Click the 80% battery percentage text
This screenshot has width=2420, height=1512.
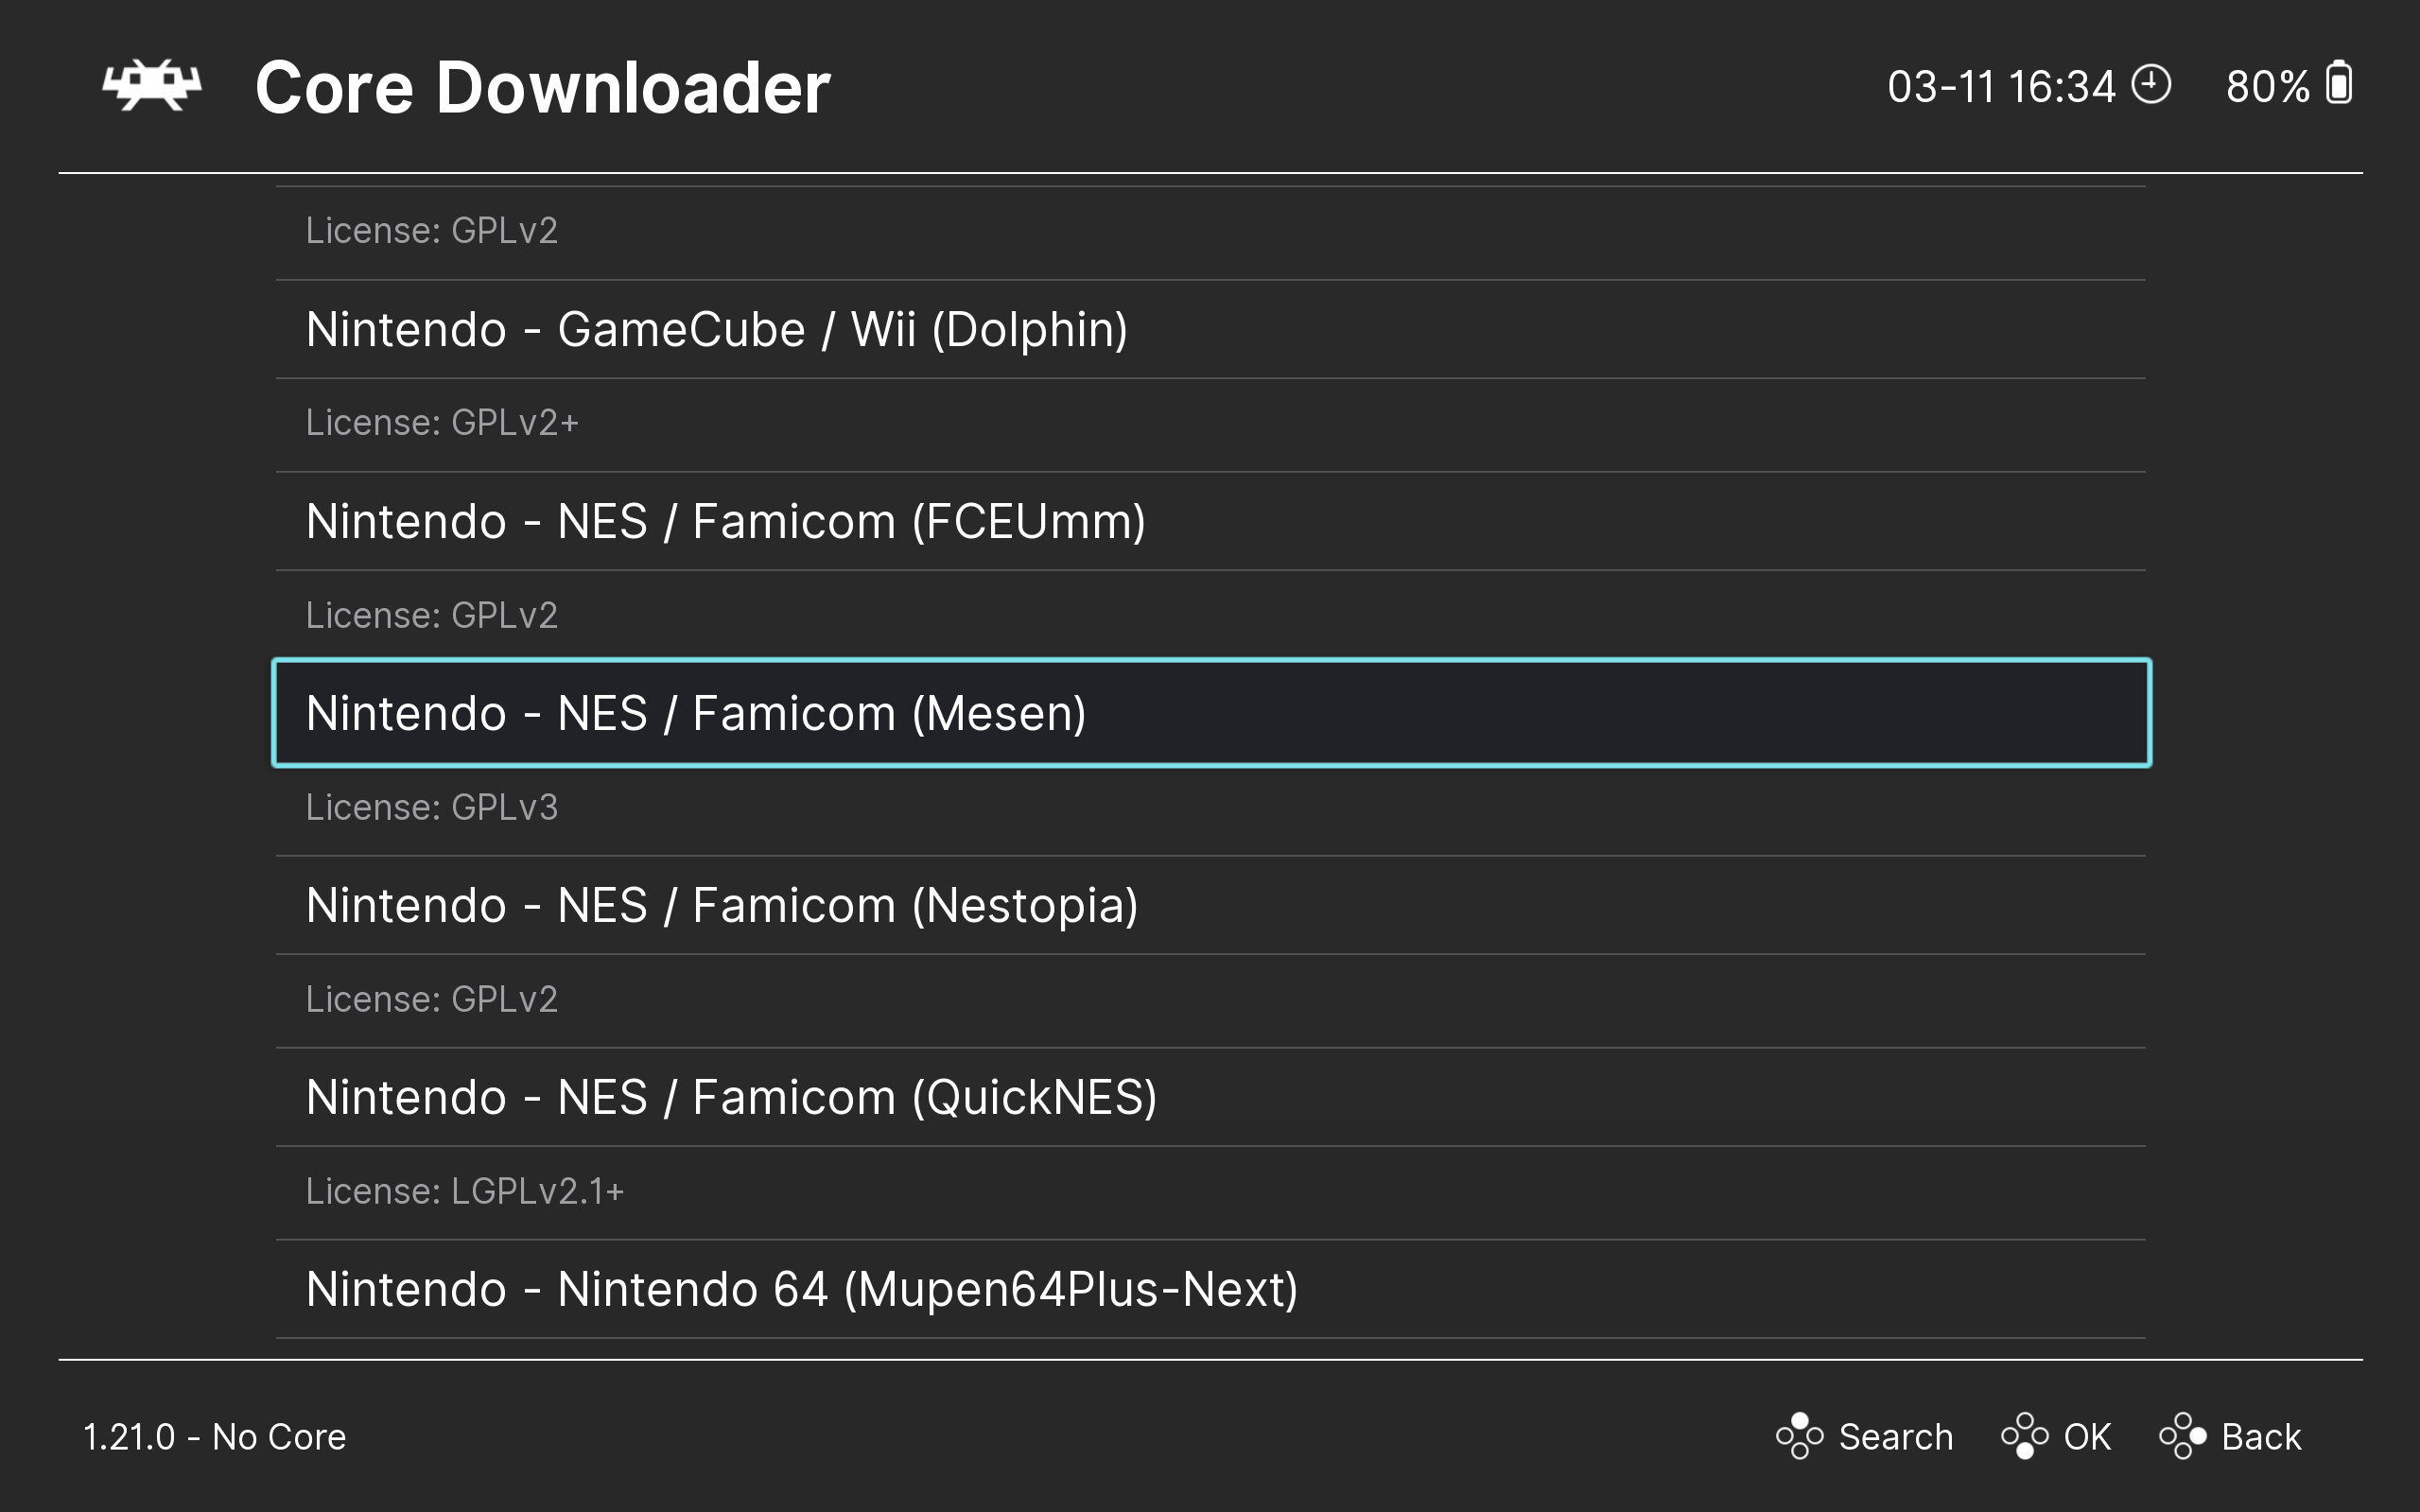(x=2267, y=86)
